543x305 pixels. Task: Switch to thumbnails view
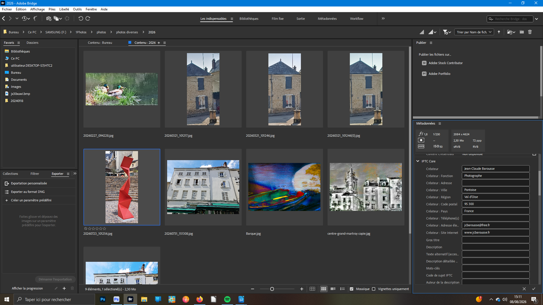[x=324, y=289]
